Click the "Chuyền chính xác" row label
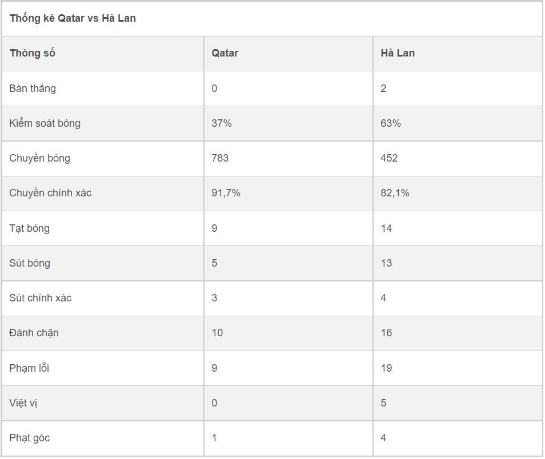The height and width of the screenshot is (459, 545). click(x=50, y=193)
